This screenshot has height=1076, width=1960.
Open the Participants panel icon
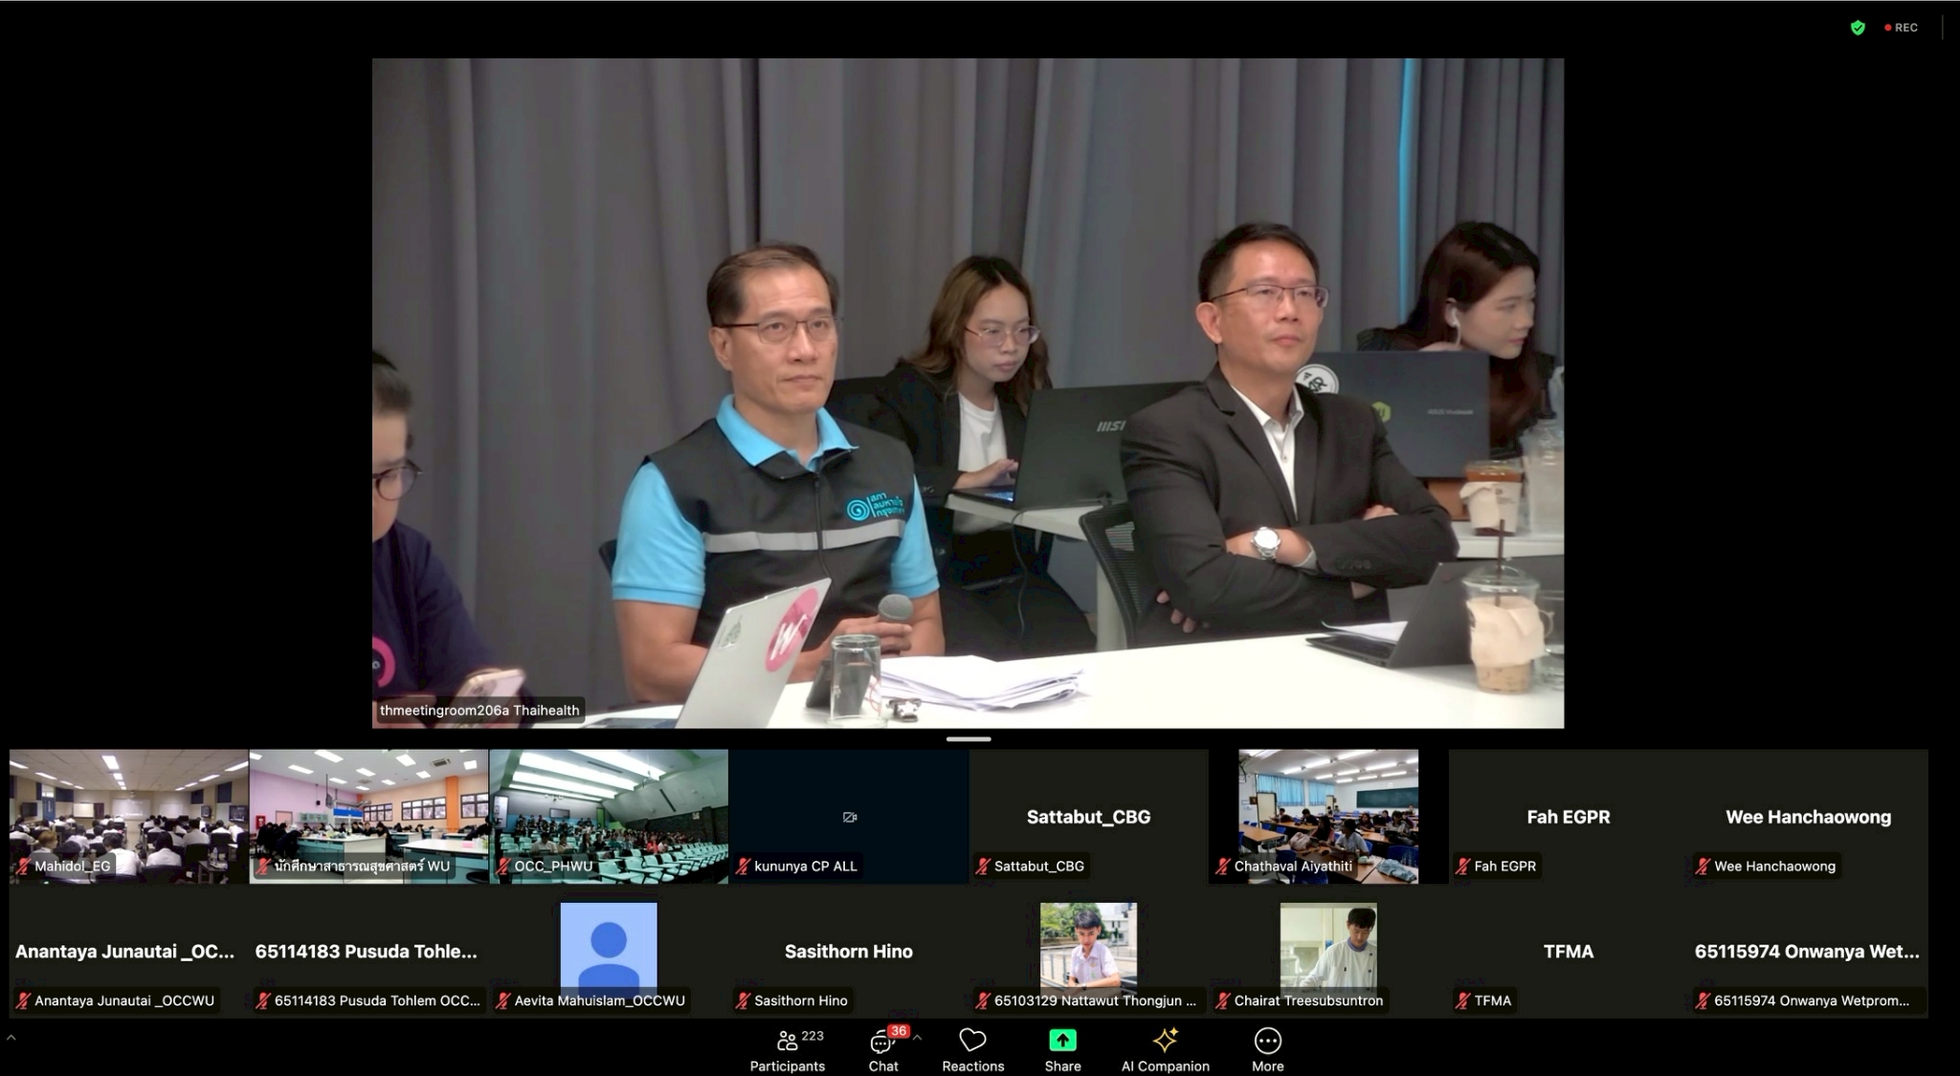(787, 1041)
